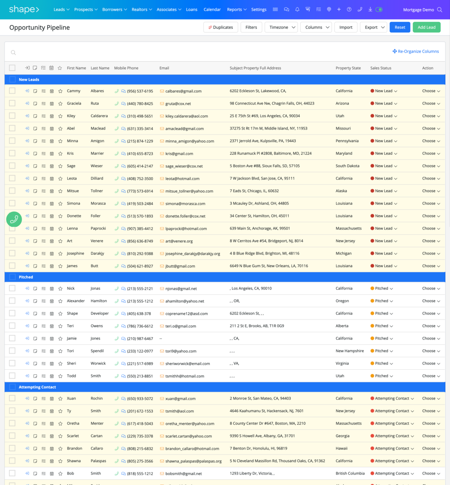
Task: Open the chat messages icon in top bar
Action: (x=286, y=9)
